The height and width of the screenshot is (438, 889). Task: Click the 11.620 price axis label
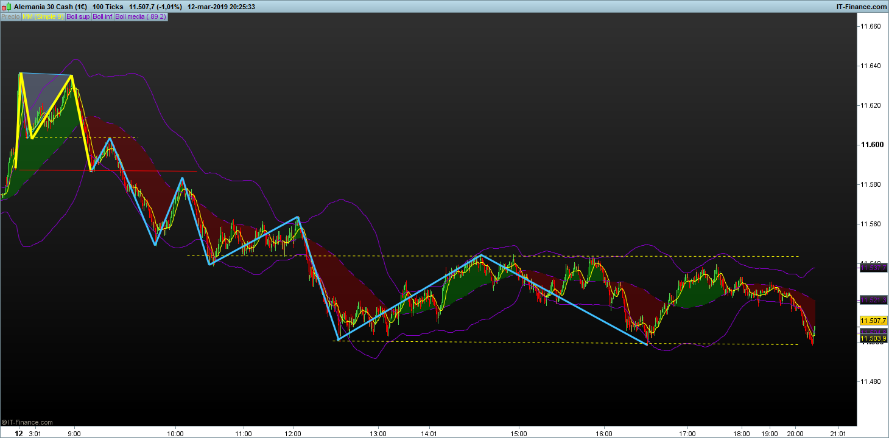pos(870,105)
